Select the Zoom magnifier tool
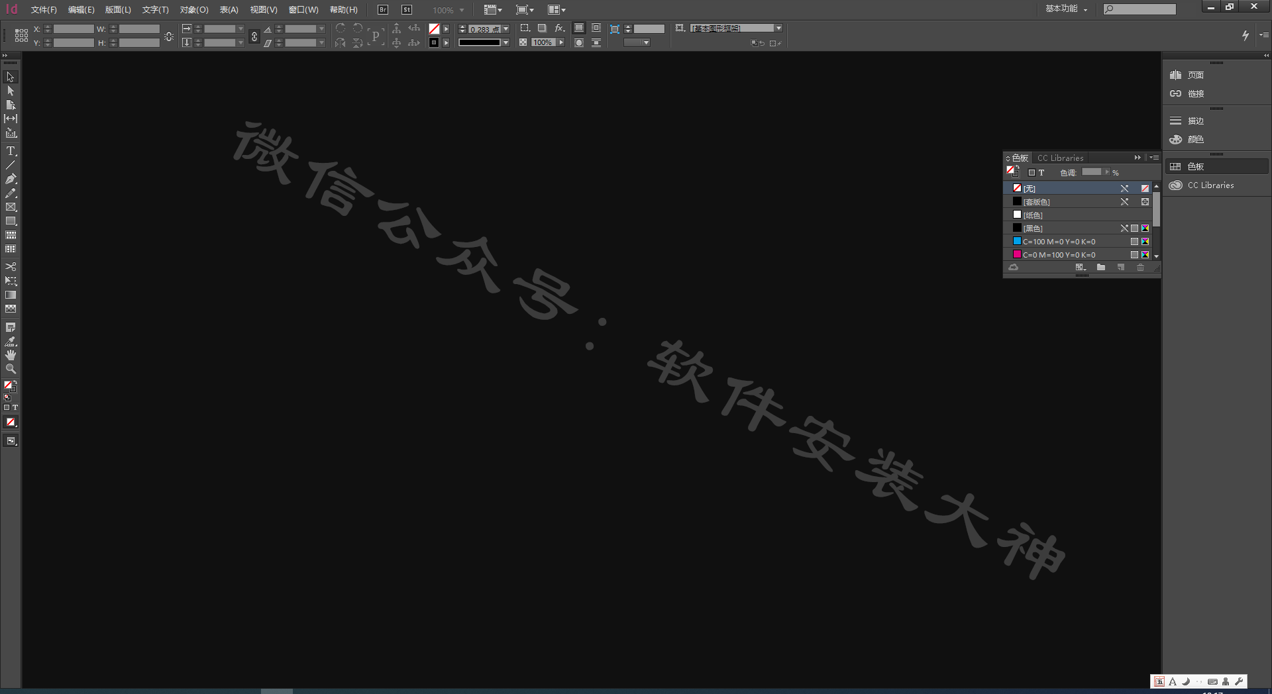The image size is (1272, 694). (x=11, y=369)
